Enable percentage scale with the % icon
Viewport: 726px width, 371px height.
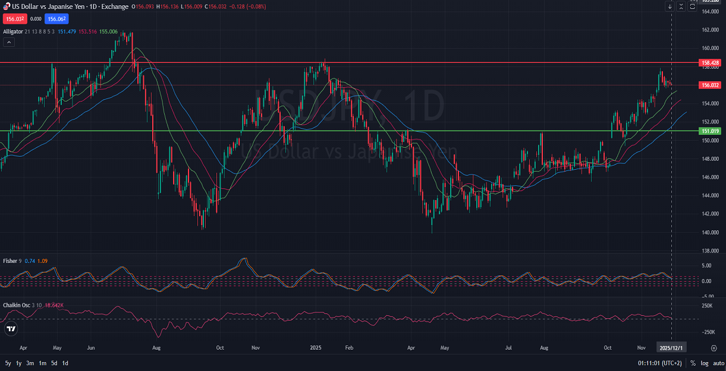(692, 362)
